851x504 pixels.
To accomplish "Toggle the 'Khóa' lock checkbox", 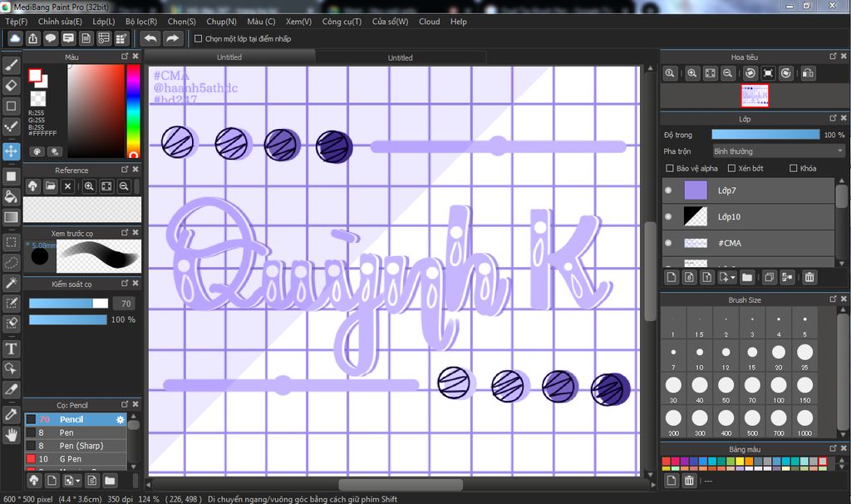I will (x=793, y=168).
